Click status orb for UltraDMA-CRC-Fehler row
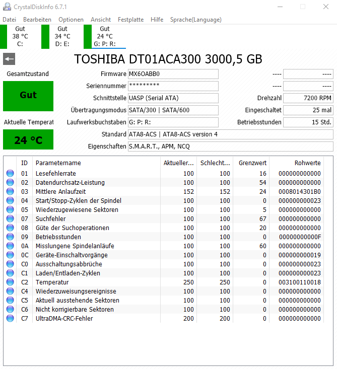Screen dimensions: 337x369 click(10, 318)
